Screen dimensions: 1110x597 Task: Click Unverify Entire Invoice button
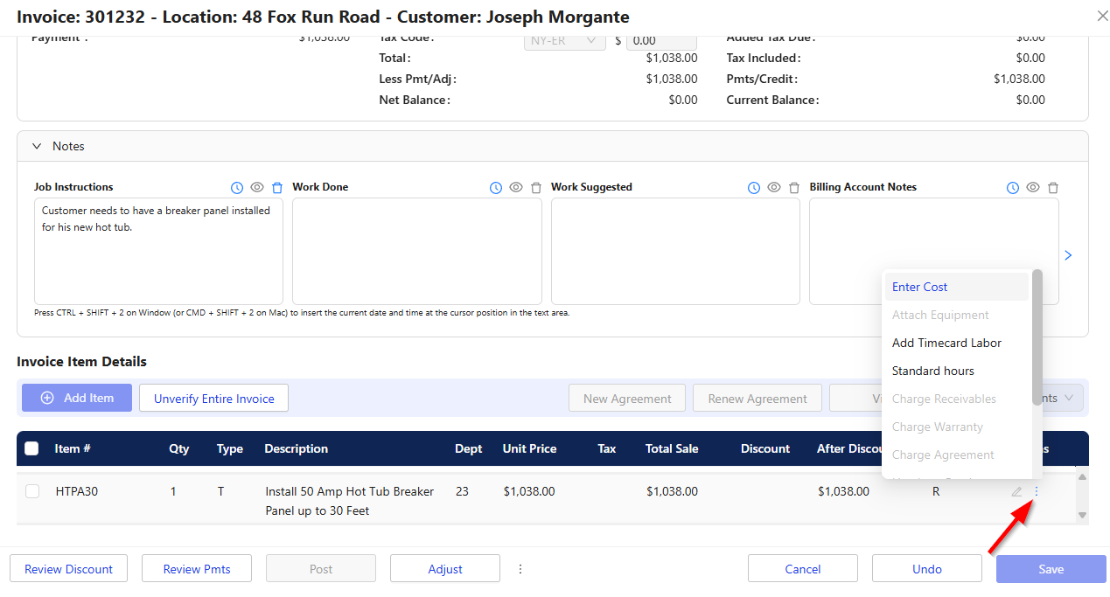pos(214,398)
